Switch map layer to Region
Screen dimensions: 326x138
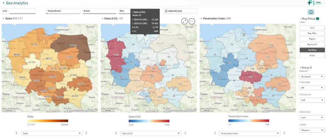tap(312, 39)
